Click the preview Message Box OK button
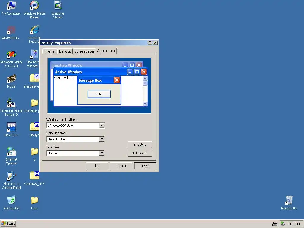304x228 pixels. (99, 94)
